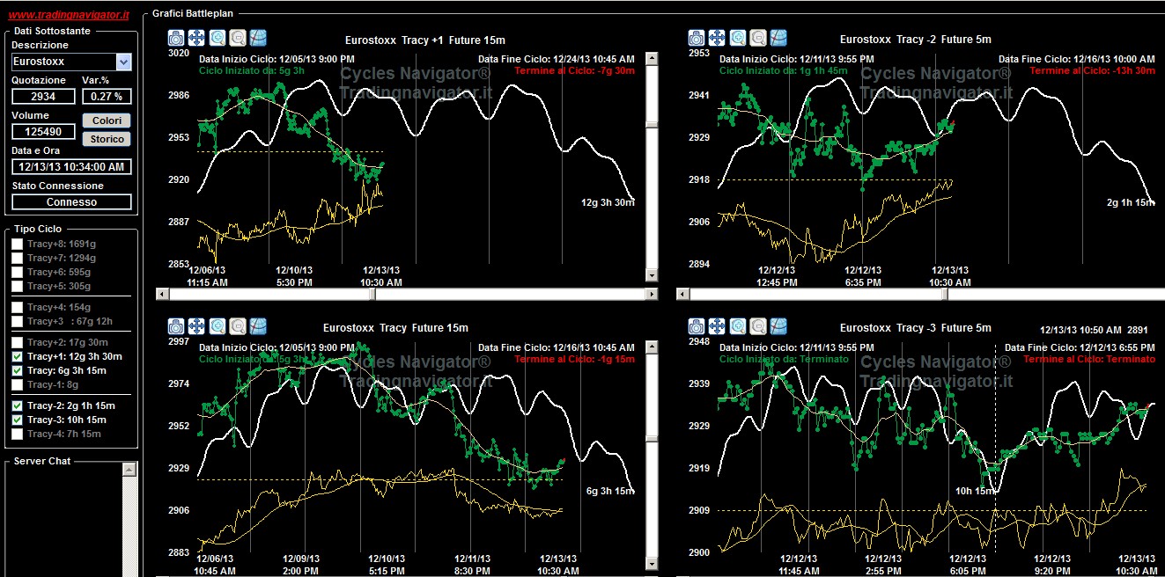This screenshot has width=1165, height=577.
Task: Take snapshot of Tracy -2 Future 5m chart
Action: pyautogui.click(x=696, y=38)
